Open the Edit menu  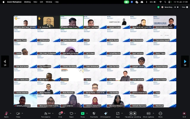(x=42, y=2)
